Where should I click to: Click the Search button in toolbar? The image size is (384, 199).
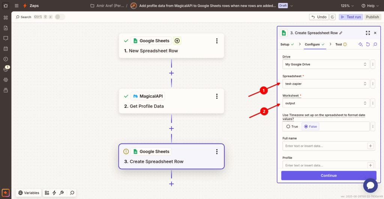24,17
